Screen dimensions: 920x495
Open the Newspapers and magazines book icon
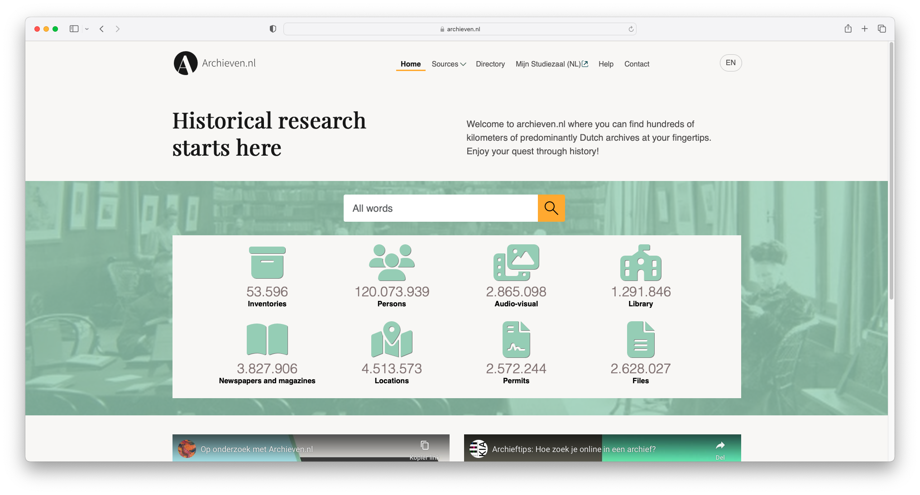pos(267,339)
